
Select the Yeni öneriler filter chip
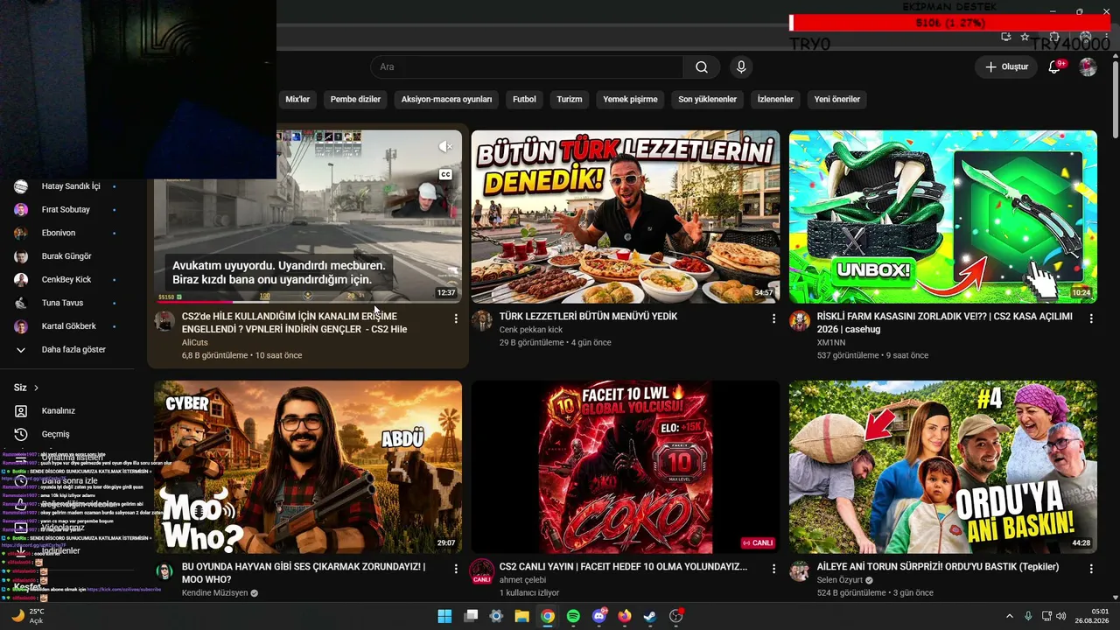click(837, 100)
